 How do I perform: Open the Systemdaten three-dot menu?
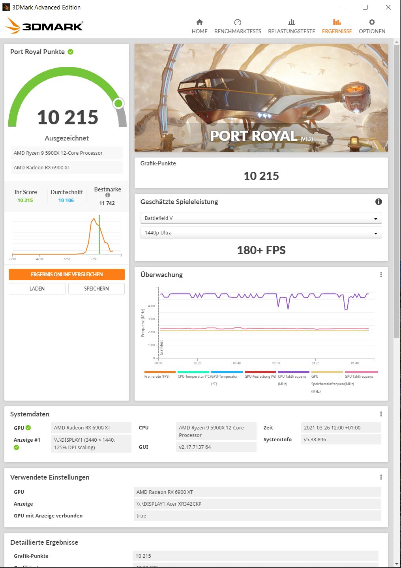click(381, 414)
